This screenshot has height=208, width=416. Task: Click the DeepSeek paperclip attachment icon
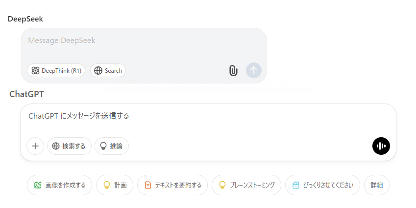pos(233,71)
